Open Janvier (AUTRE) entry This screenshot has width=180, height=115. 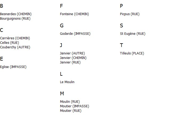[72, 53]
